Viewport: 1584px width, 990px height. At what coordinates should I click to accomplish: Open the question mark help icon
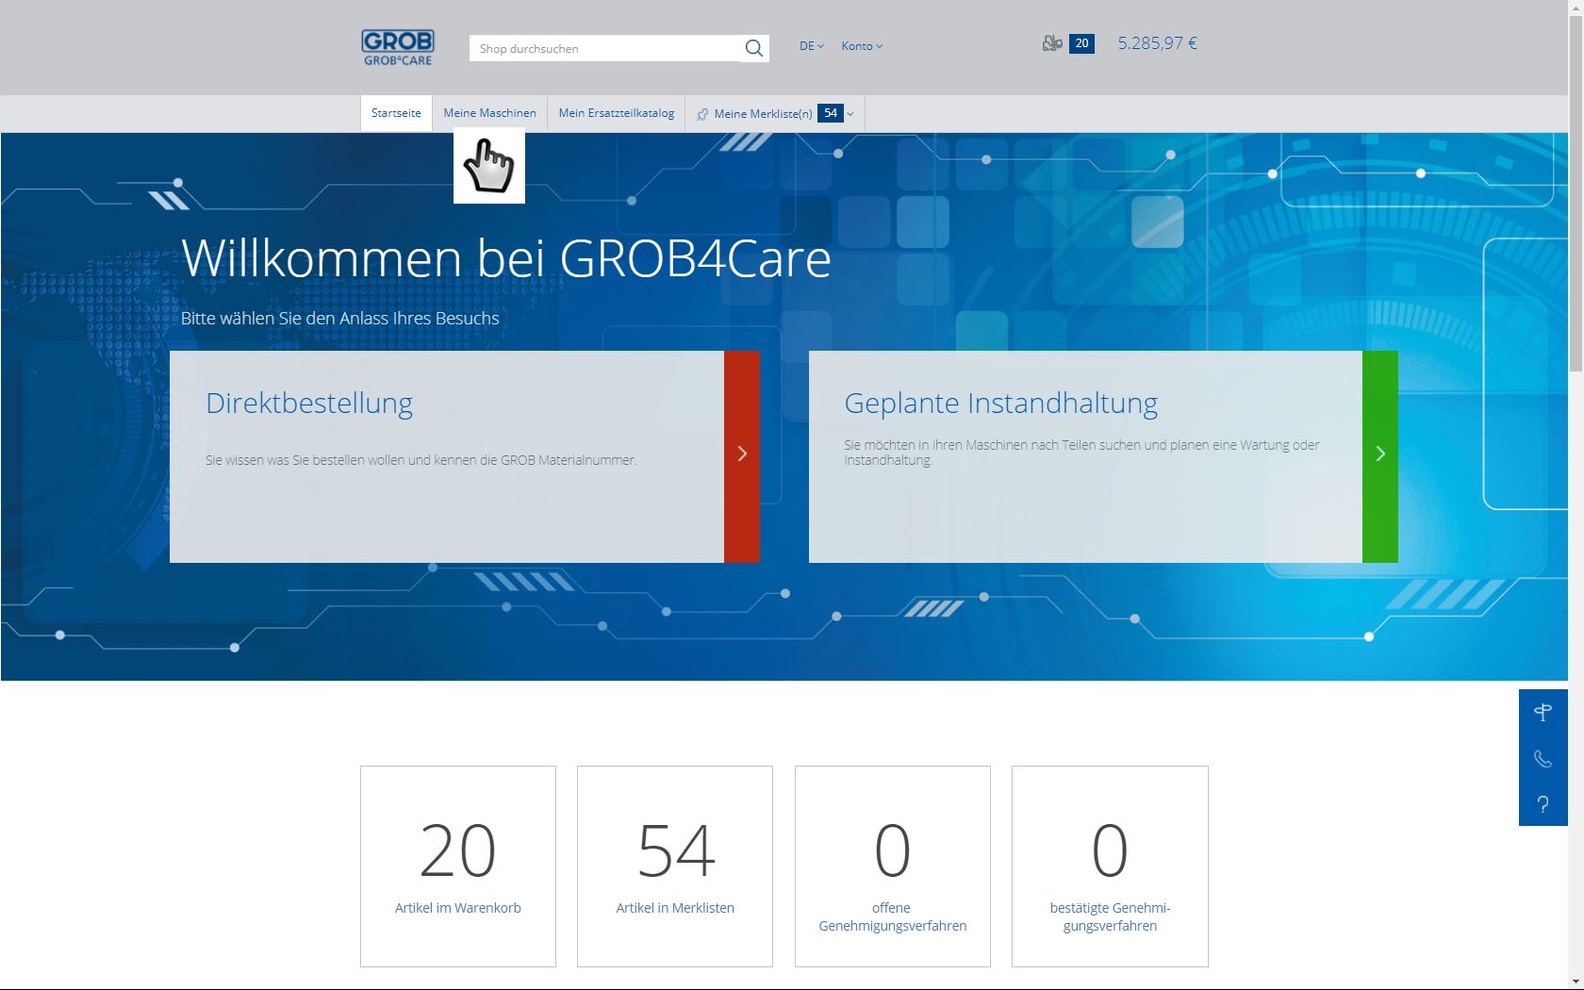click(x=1543, y=804)
